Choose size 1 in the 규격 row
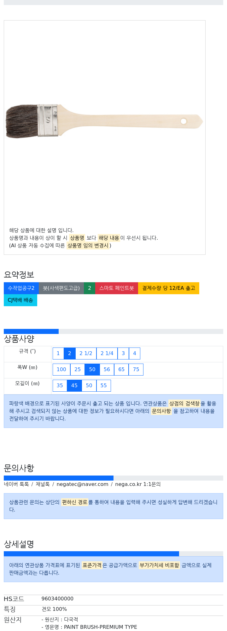Viewport: 227px width, 631px height. coord(58,353)
